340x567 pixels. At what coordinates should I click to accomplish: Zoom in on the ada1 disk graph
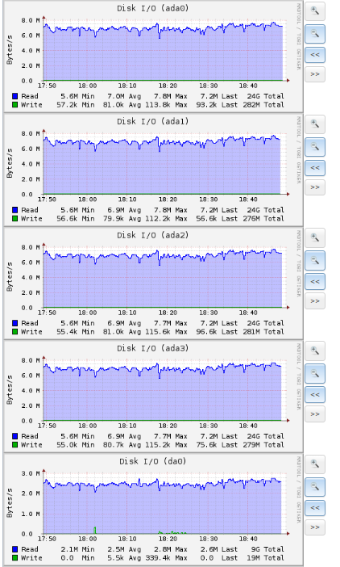(x=315, y=124)
